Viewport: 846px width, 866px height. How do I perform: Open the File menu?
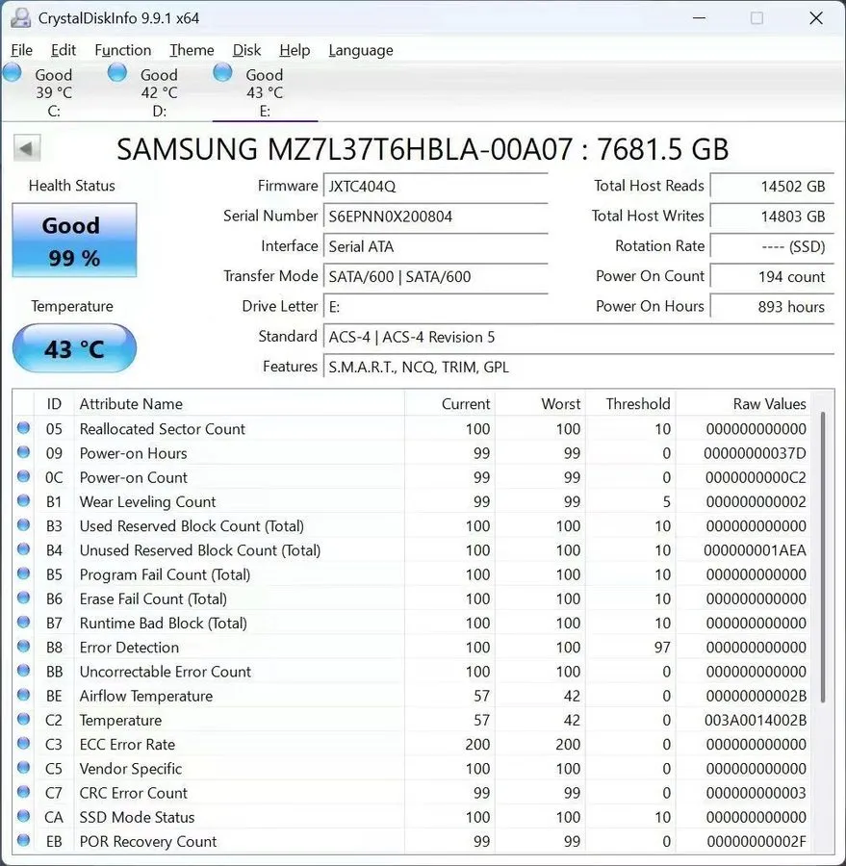[21, 50]
